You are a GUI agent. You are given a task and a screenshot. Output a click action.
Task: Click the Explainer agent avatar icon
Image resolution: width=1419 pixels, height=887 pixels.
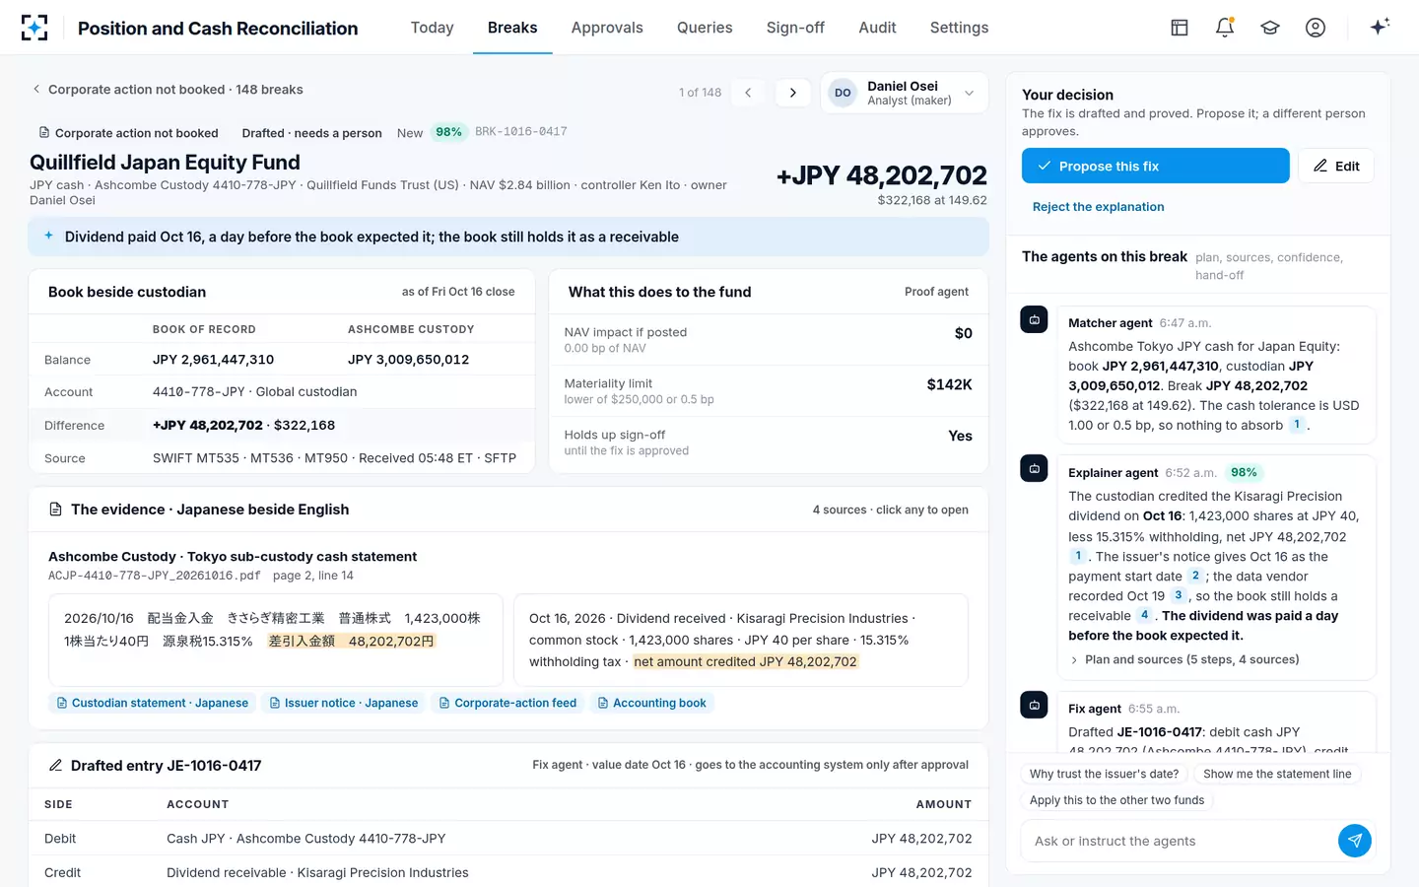1034,468
